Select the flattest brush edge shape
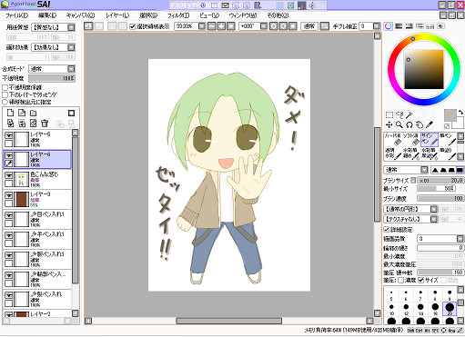The image size is (465, 337). [x=460, y=170]
